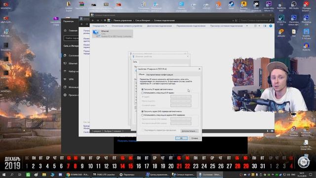
Task: Open Adobe After Effects CC desktop shortcut
Action: [x=269, y=6]
